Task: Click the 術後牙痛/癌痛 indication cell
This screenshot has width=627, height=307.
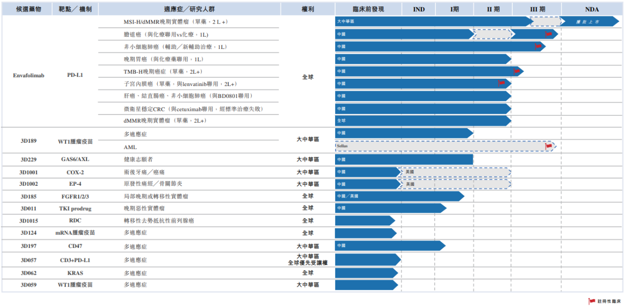Action: coord(144,172)
